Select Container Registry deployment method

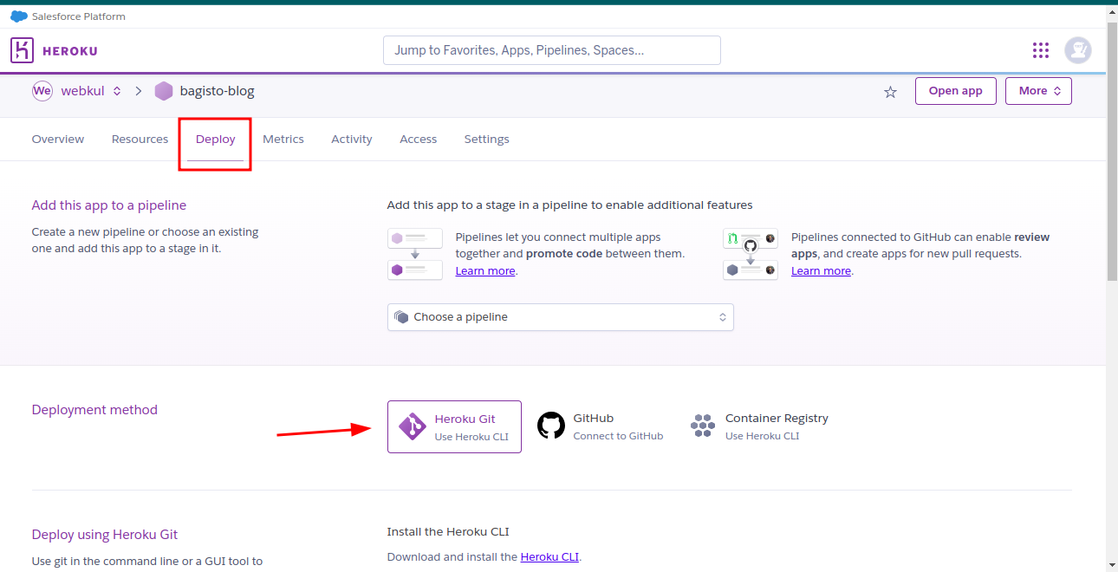[x=760, y=426]
